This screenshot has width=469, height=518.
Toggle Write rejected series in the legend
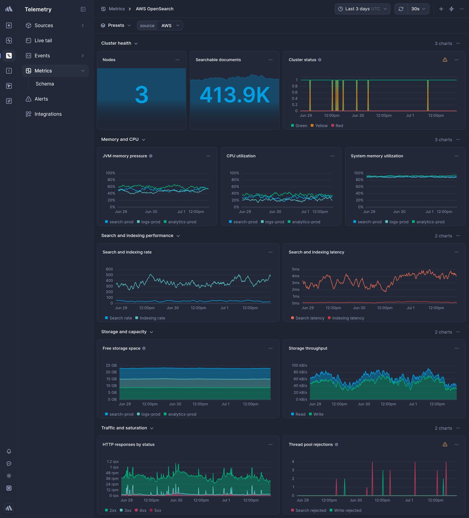(x=346, y=511)
